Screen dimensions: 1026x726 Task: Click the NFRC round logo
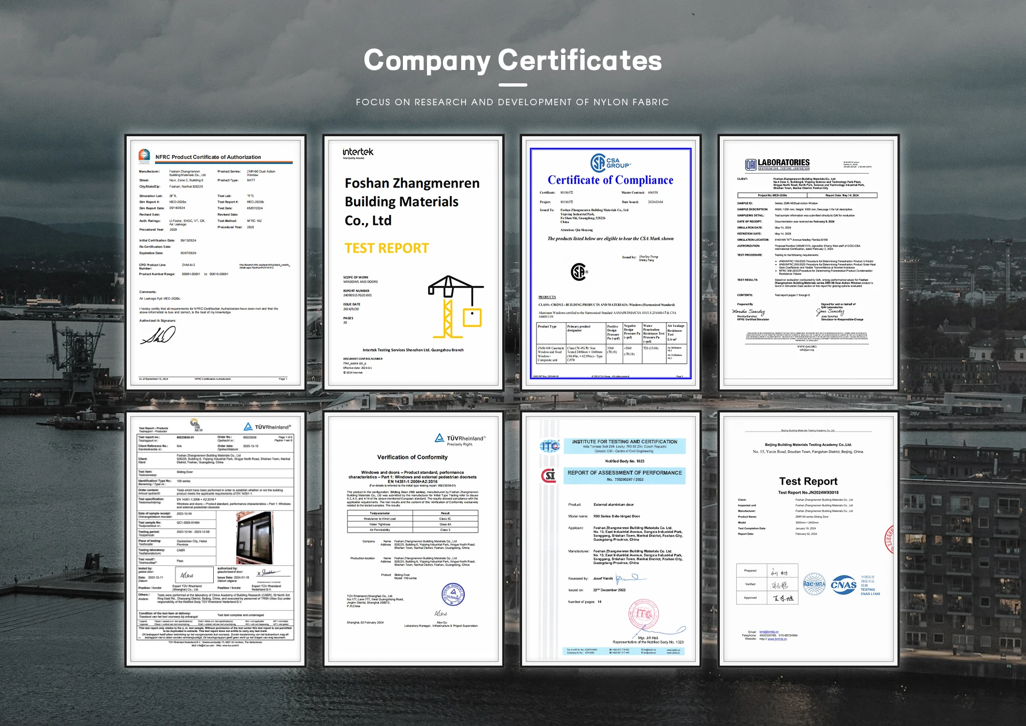pyautogui.click(x=144, y=155)
